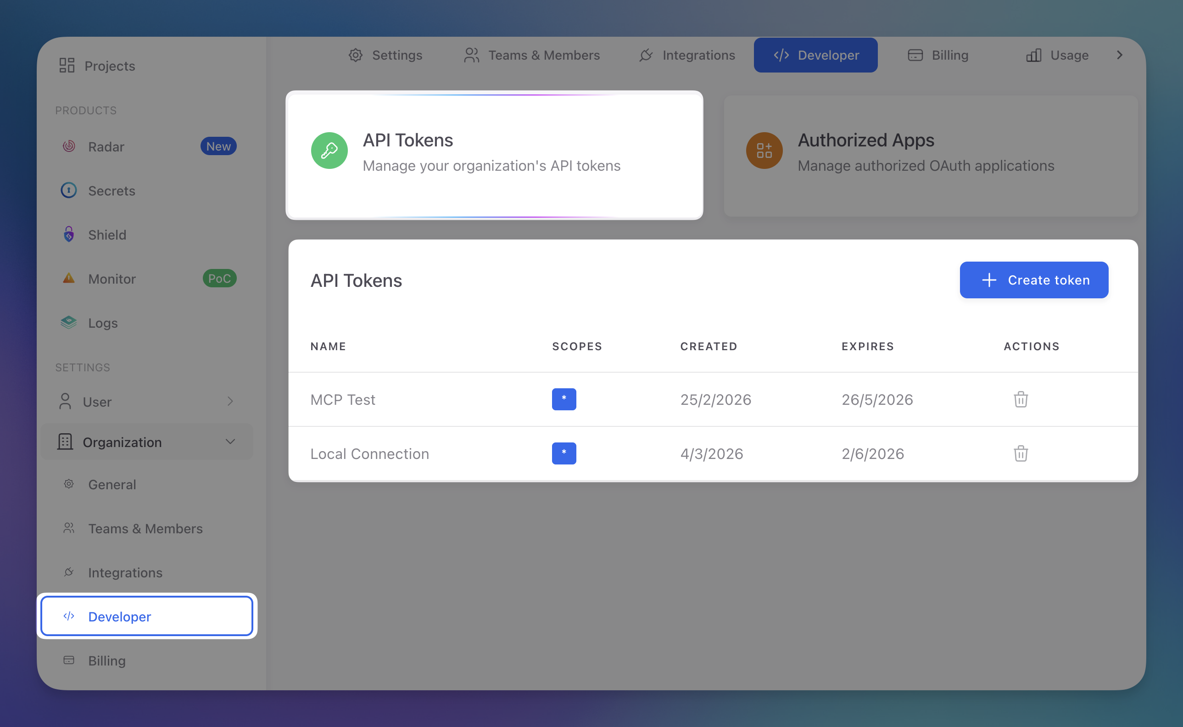Click the green API Tokens key icon
This screenshot has width=1183, height=727.
[x=329, y=151]
